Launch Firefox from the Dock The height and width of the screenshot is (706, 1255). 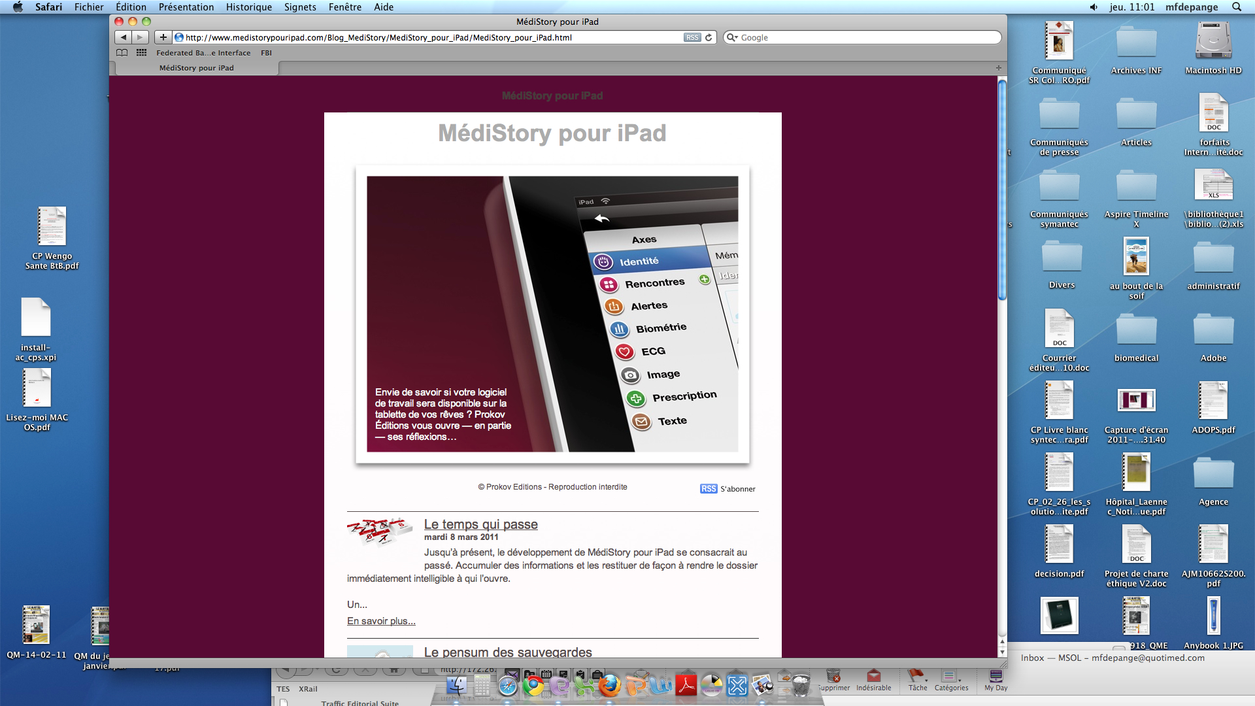pyautogui.click(x=610, y=685)
